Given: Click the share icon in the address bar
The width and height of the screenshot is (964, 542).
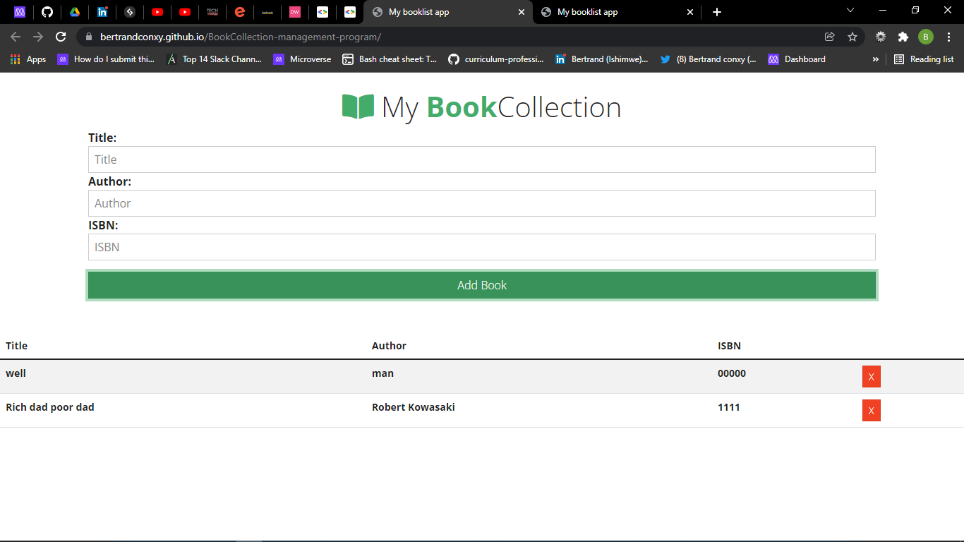Looking at the screenshot, I should (x=829, y=36).
